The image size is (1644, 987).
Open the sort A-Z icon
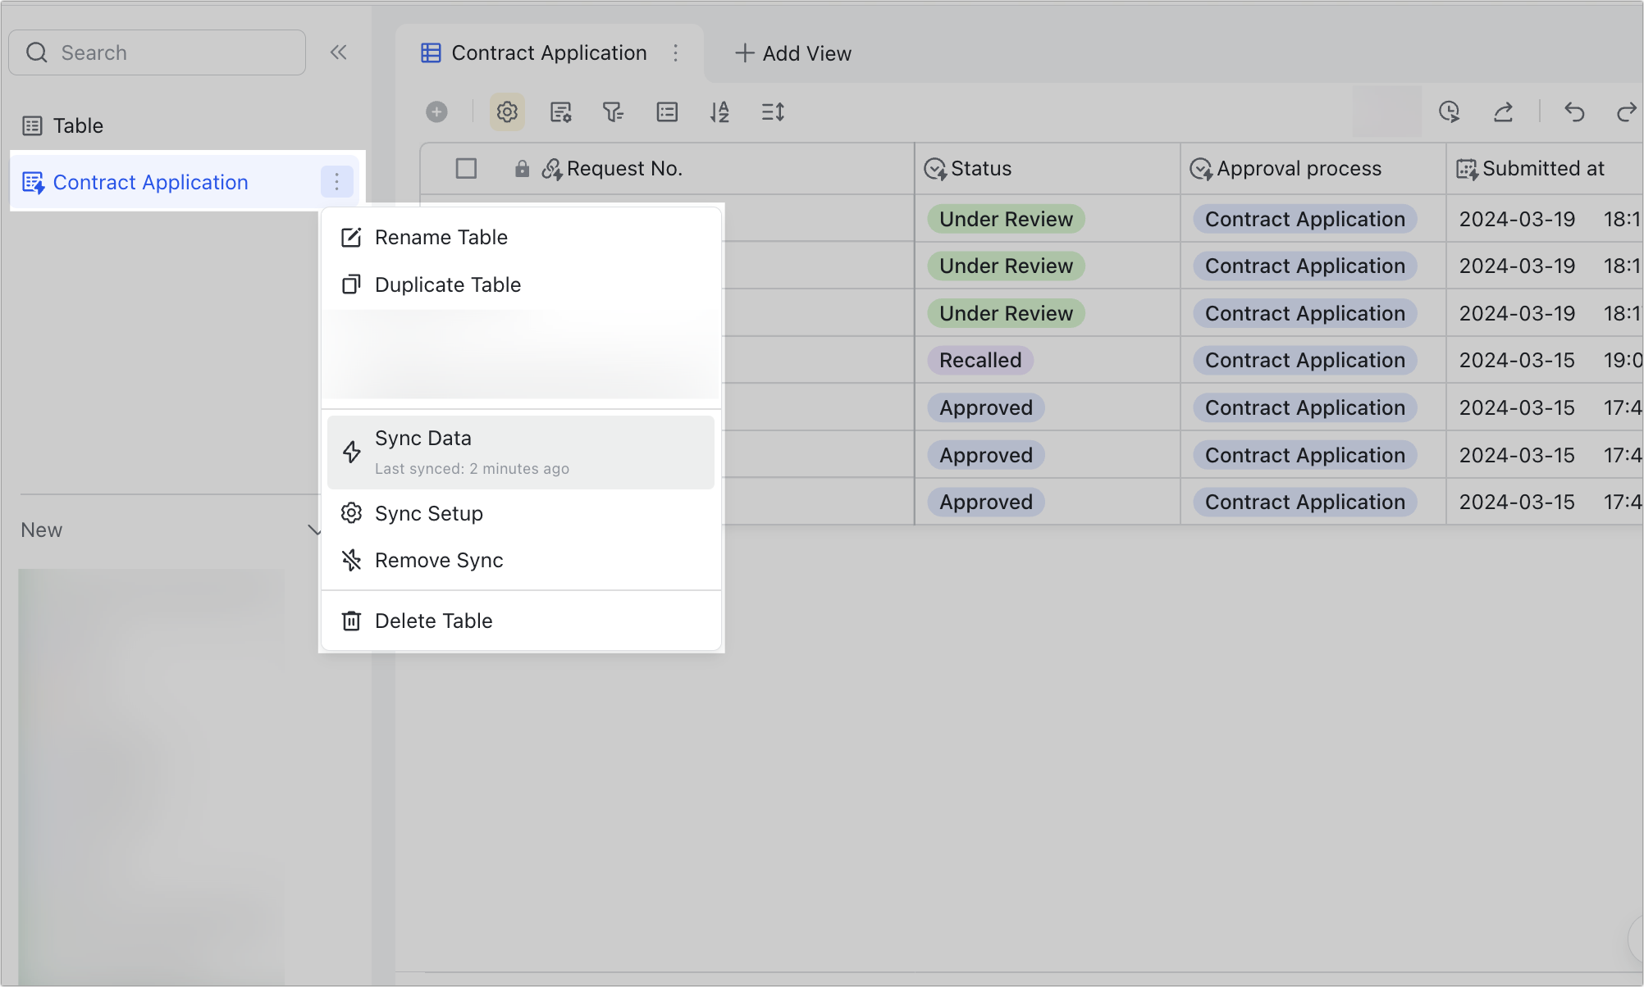click(x=719, y=111)
